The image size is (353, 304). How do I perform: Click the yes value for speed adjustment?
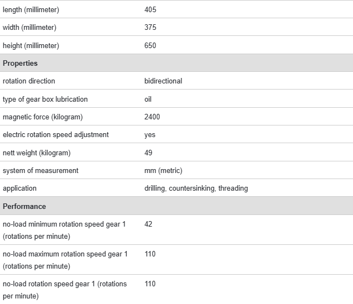click(150, 134)
